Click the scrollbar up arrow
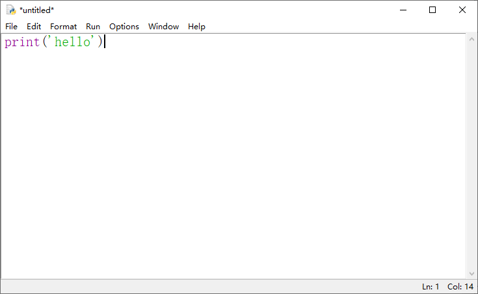 [471, 40]
